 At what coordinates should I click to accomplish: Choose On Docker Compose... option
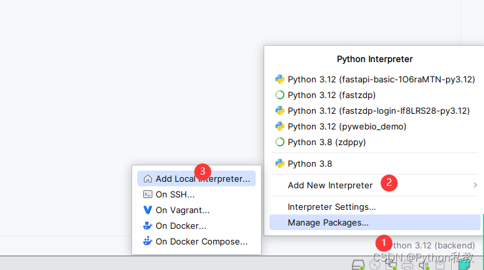pos(196,242)
